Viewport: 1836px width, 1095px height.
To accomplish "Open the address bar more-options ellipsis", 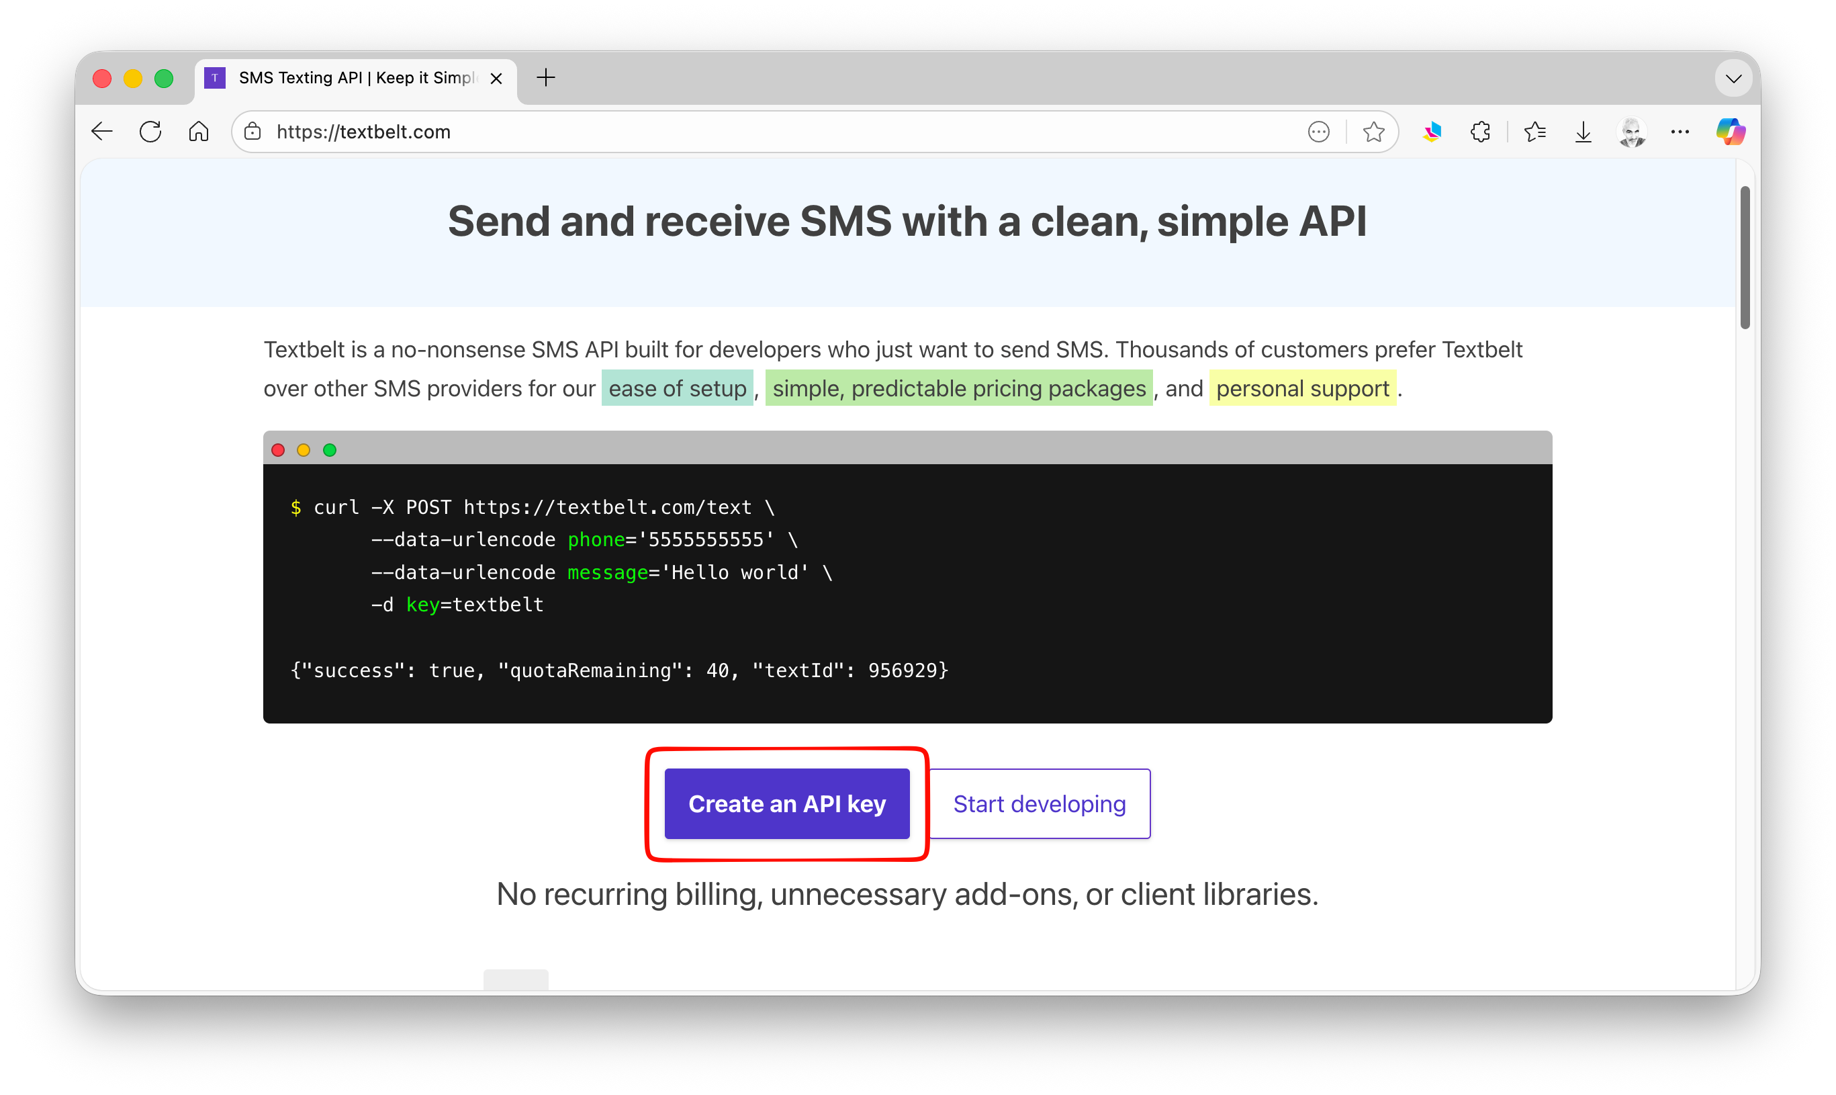I will click(1318, 132).
